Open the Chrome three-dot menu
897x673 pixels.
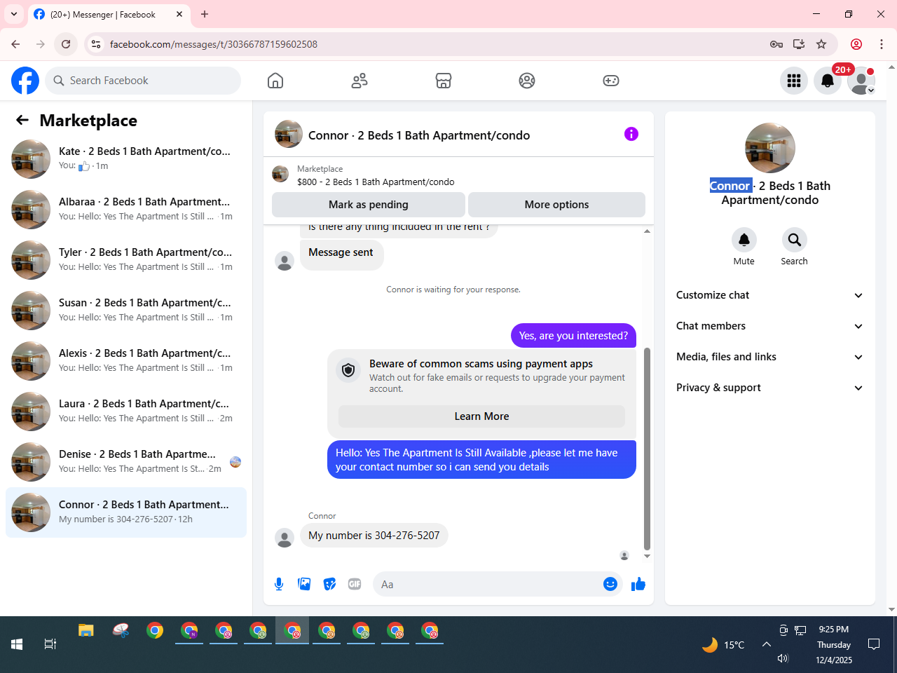pyautogui.click(x=882, y=44)
